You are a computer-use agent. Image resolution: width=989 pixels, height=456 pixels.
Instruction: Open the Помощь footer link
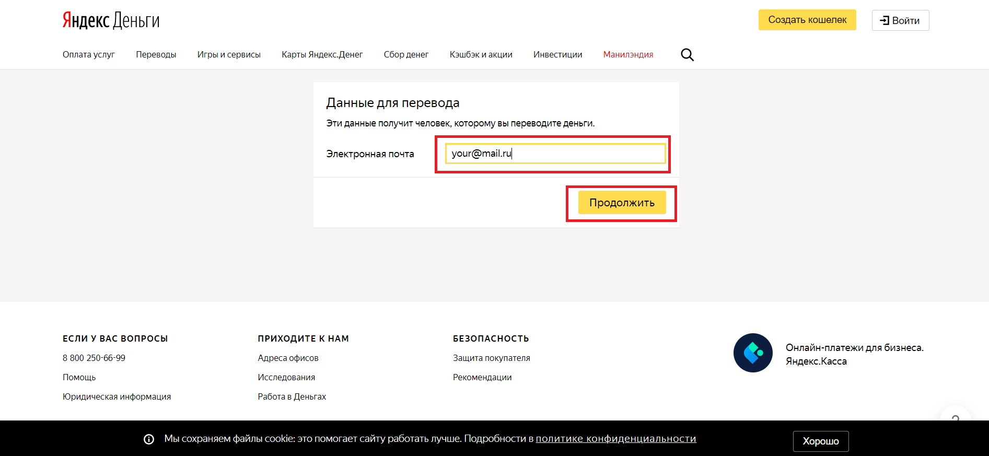pyautogui.click(x=79, y=377)
